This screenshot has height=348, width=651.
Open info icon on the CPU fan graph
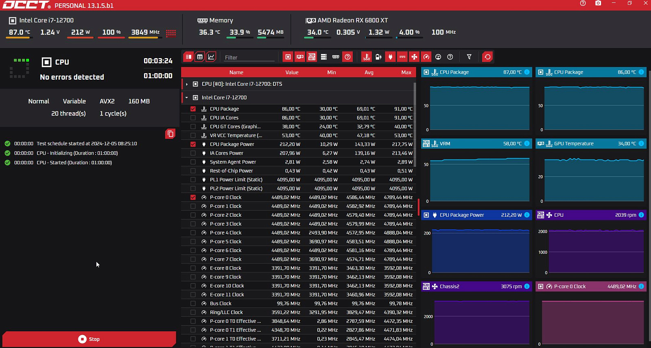[x=641, y=215]
